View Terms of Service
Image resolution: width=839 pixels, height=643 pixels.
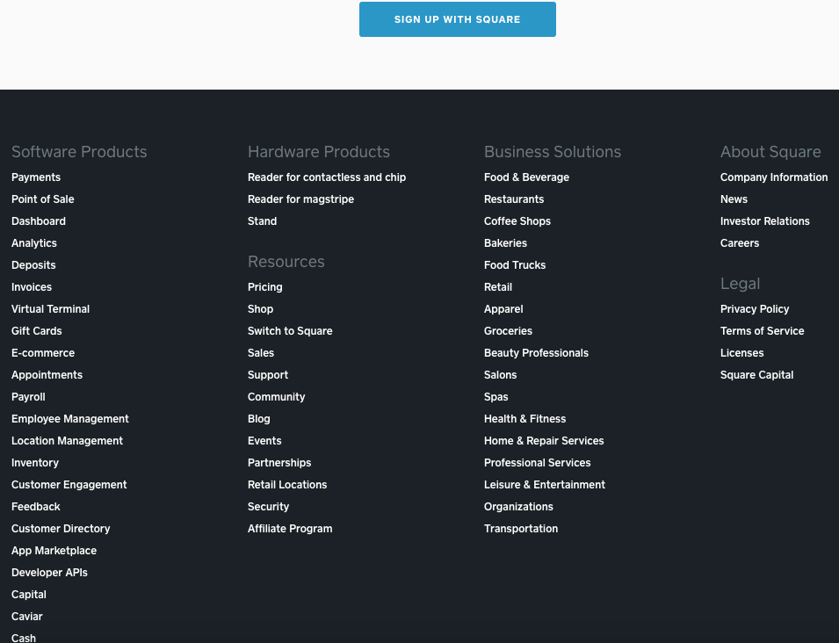[x=762, y=330]
